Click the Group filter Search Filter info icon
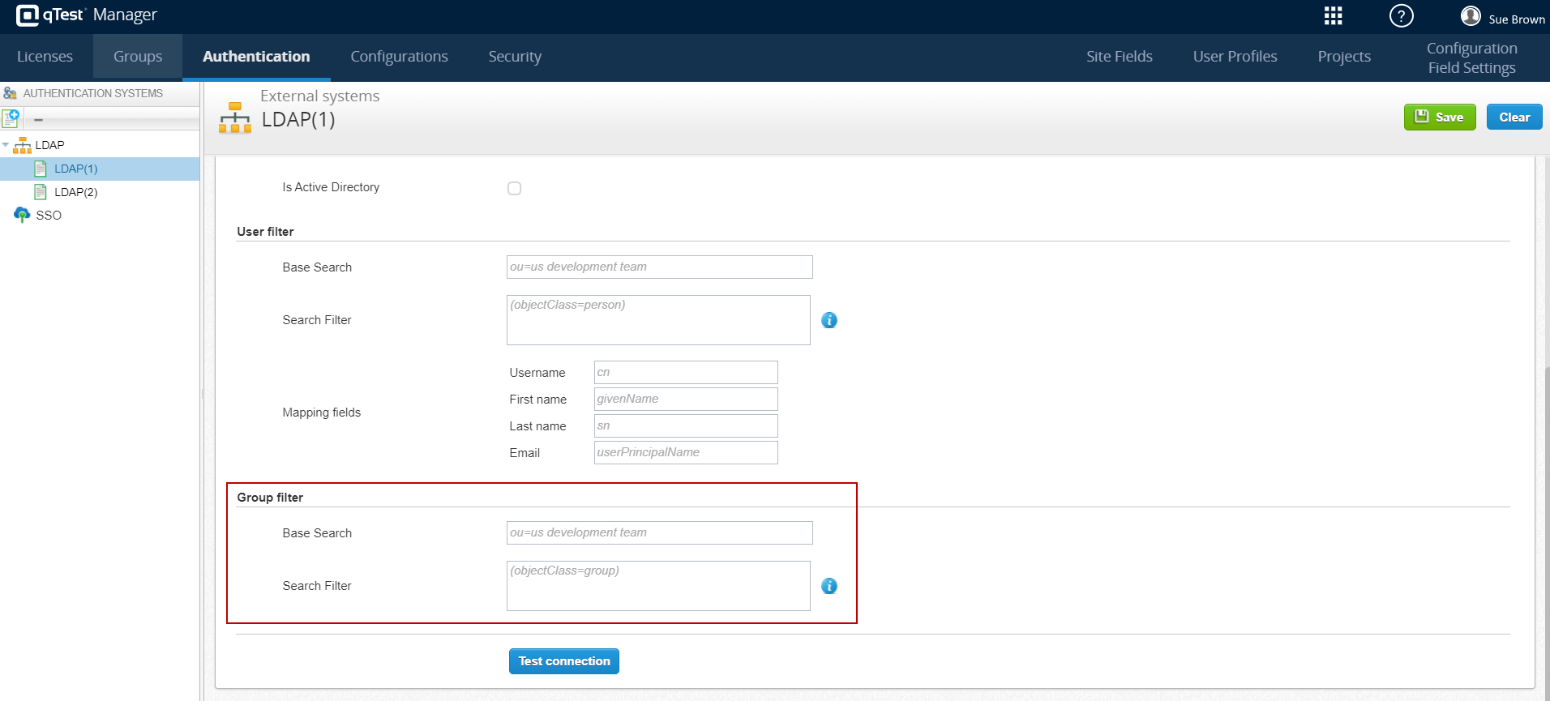 829,586
